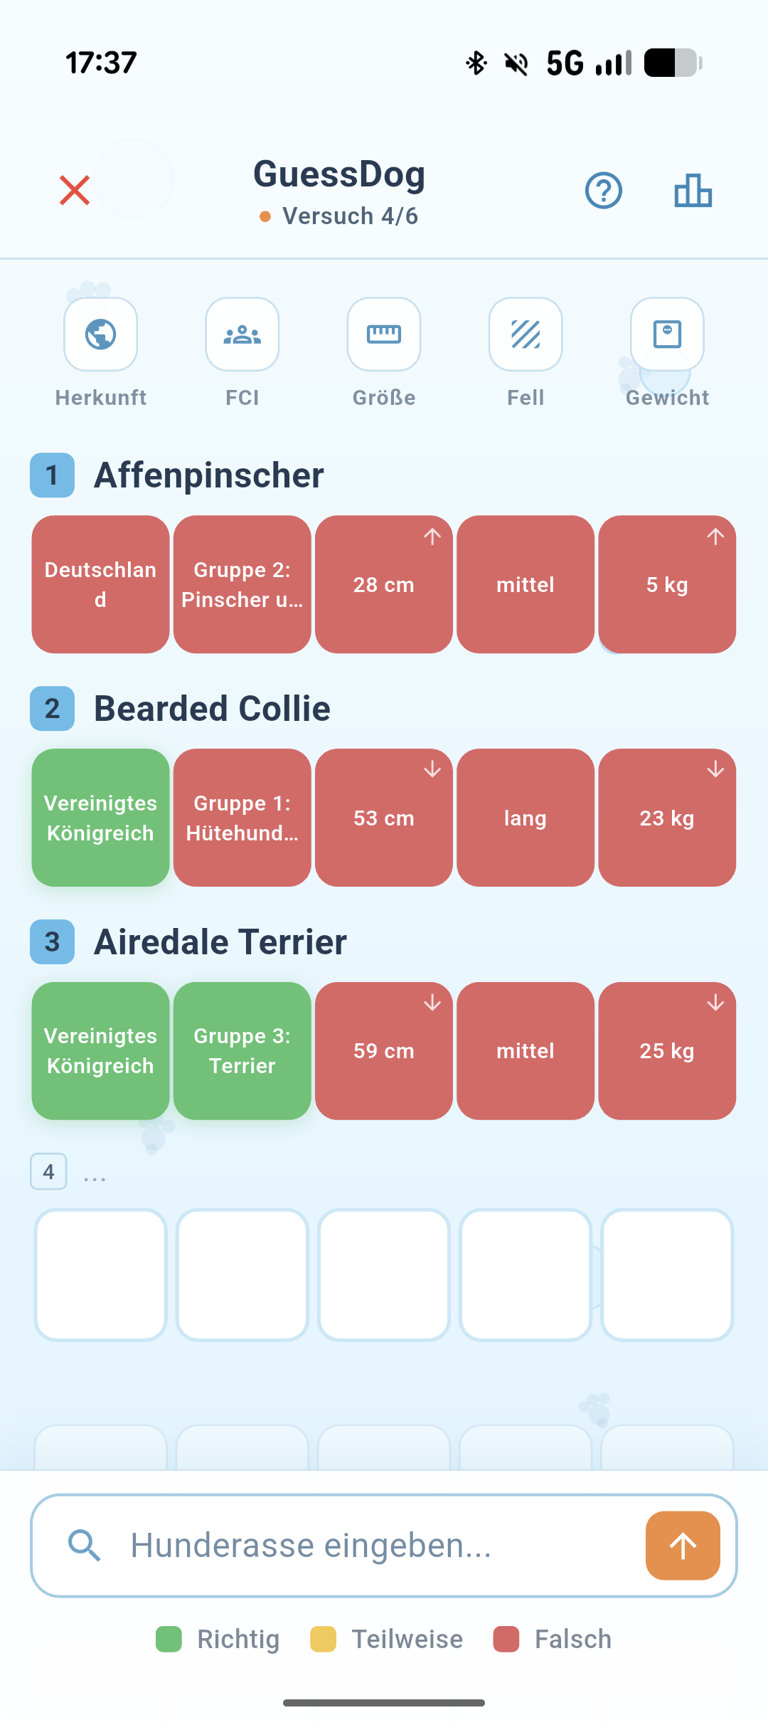Tap the Fell stripes icon
Viewport: 768px width, 1725px height.
pyautogui.click(x=526, y=334)
